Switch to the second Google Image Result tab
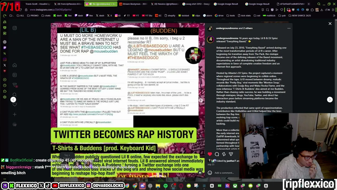Viewport: 337px width, 190px height. coord(257,4)
